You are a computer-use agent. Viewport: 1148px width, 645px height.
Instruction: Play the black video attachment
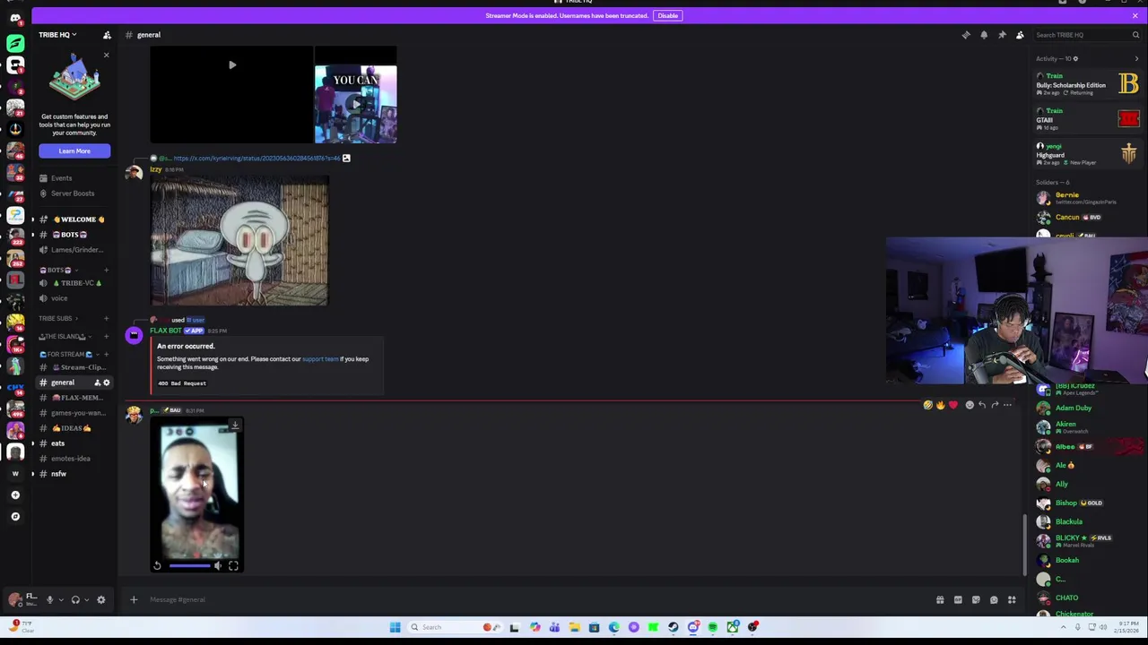232,64
